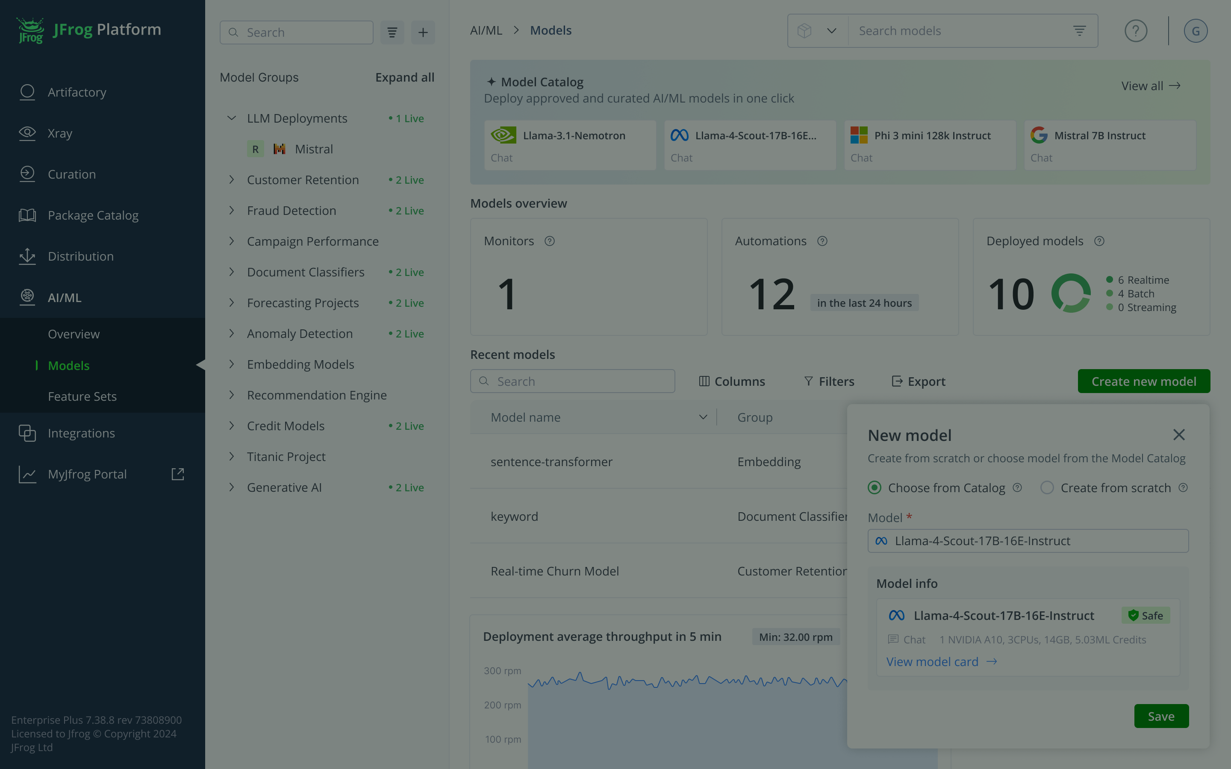Click View all in Model Catalog
Image resolution: width=1231 pixels, height=769 pixels.
point(1151,86)
